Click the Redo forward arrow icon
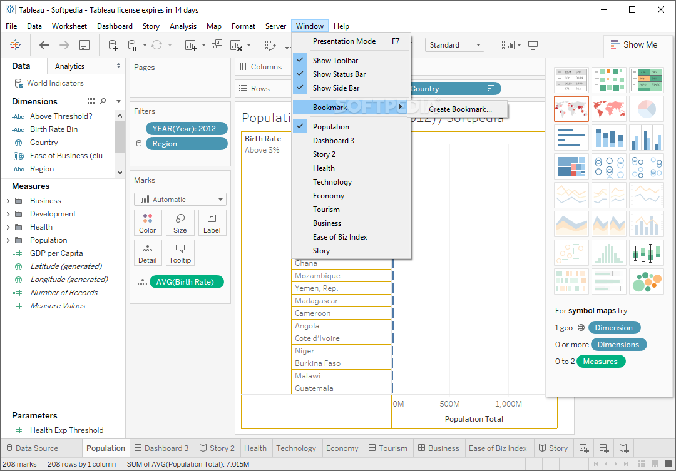This screenshot has height=471, width=676. (64, 45)
